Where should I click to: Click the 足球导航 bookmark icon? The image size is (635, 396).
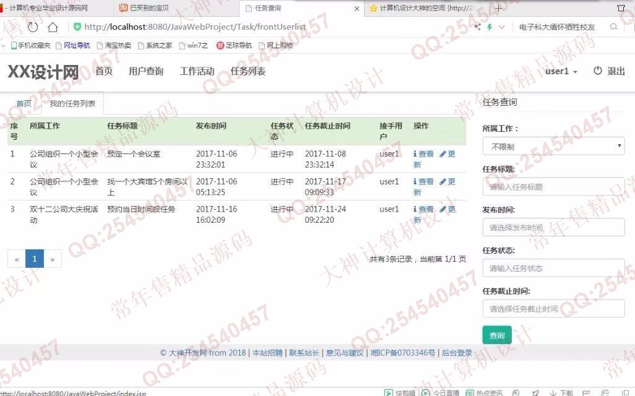point(220,45)
